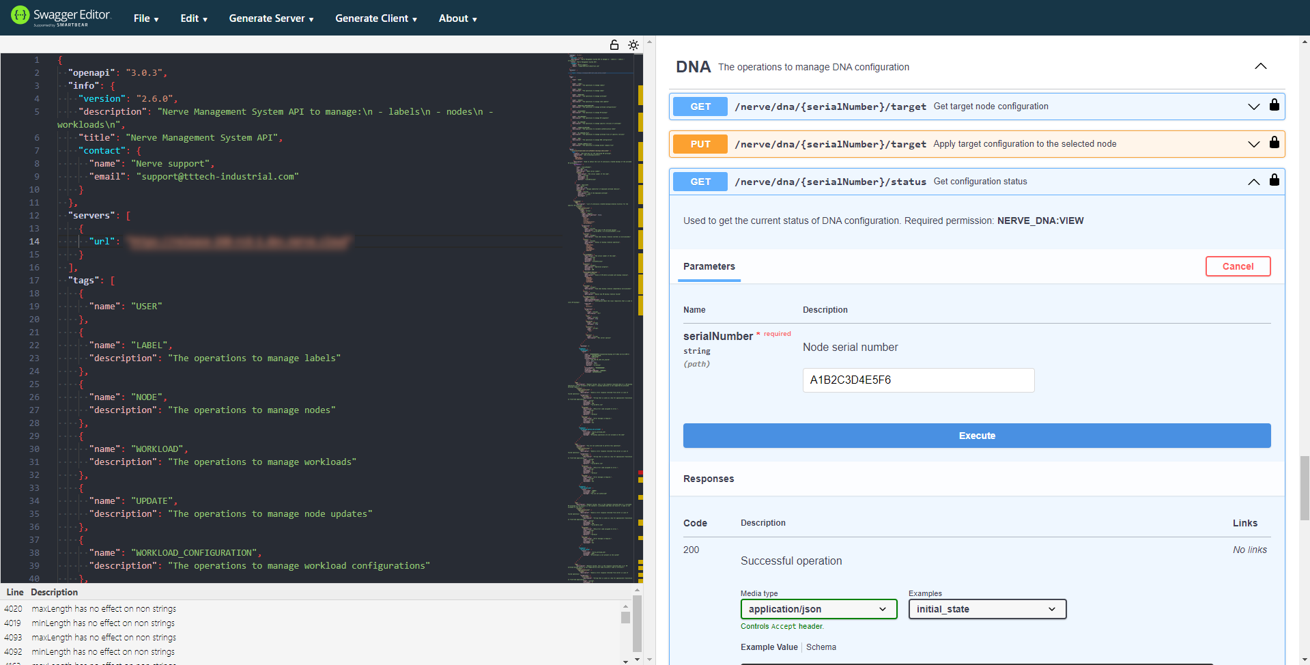Switch the editor theme with the sun icon
The width and height of the screenshot is (1310, 665).
633,45
